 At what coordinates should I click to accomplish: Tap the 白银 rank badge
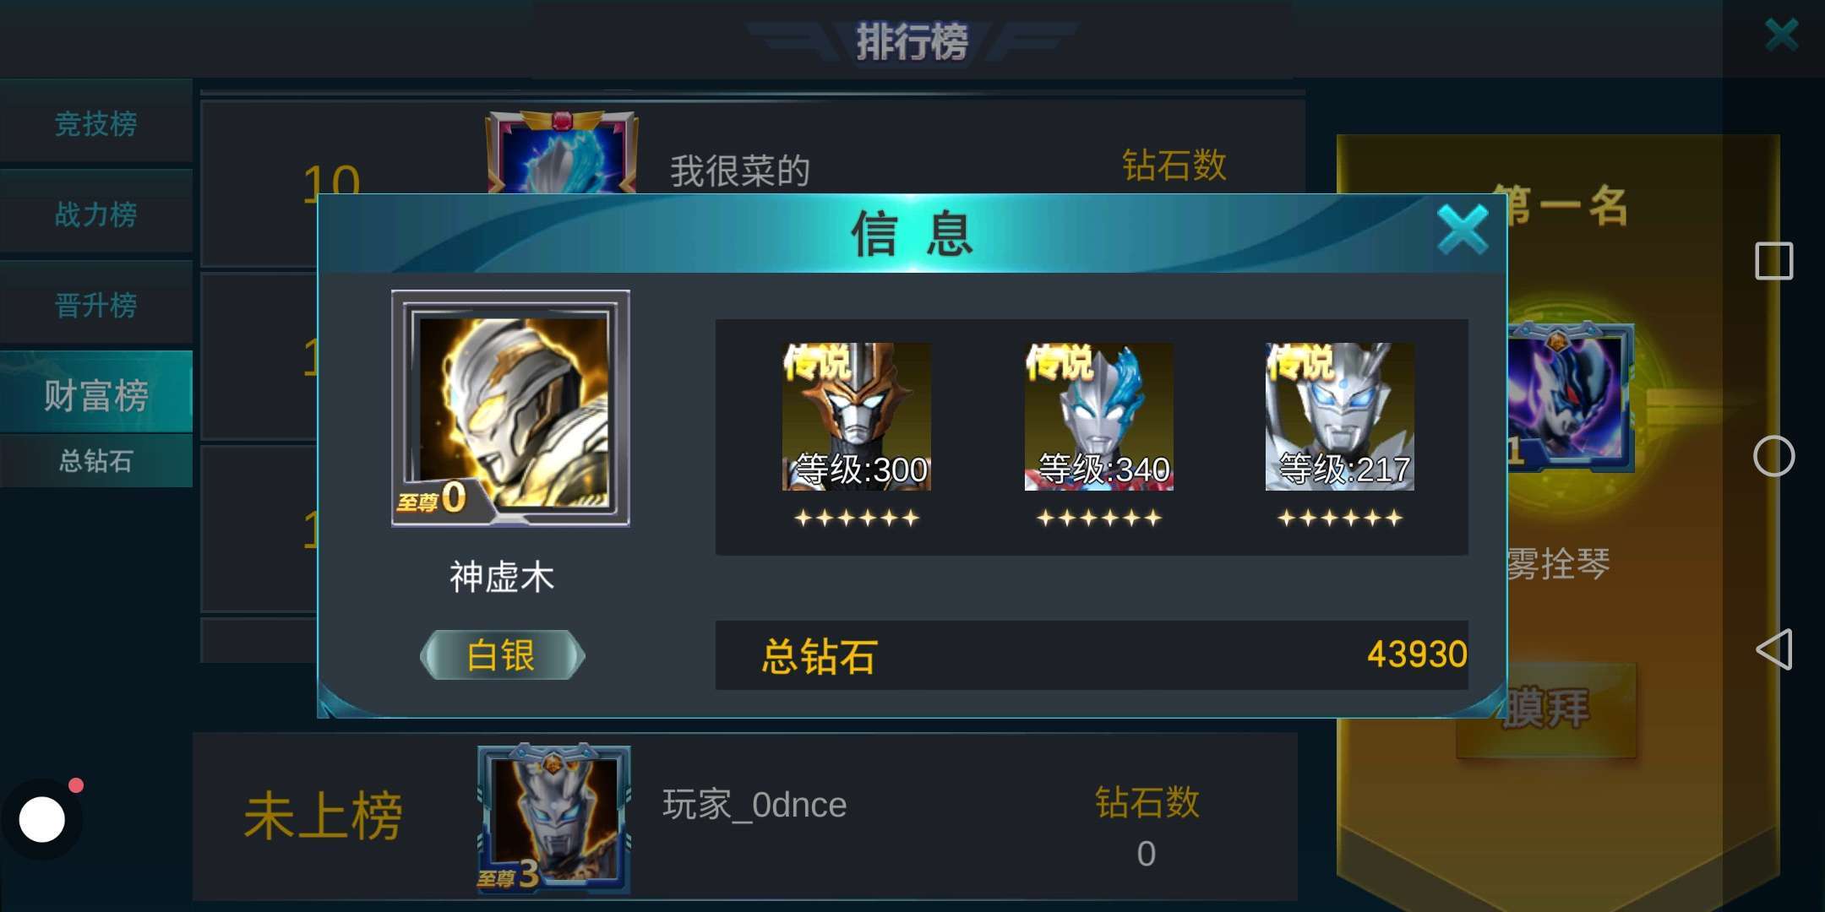(502, 654)
